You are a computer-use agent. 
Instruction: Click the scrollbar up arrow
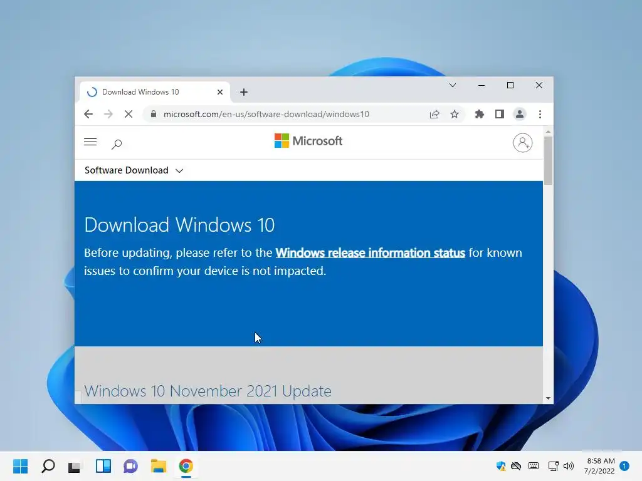pyautogui.click(x=548, y=132)
